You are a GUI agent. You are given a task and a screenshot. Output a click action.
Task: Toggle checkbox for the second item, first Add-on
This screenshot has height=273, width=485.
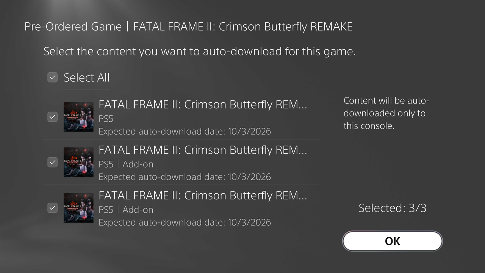click(x=52, y=162)
